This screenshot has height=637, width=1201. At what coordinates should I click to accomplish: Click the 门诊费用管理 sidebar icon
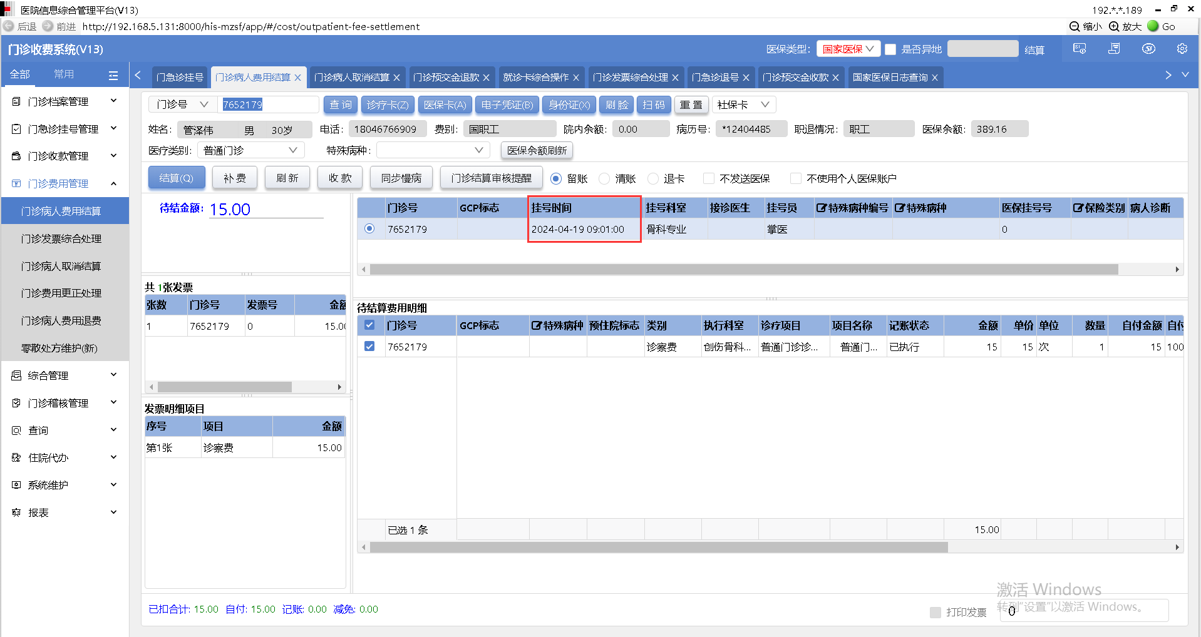tap(16, 183)
